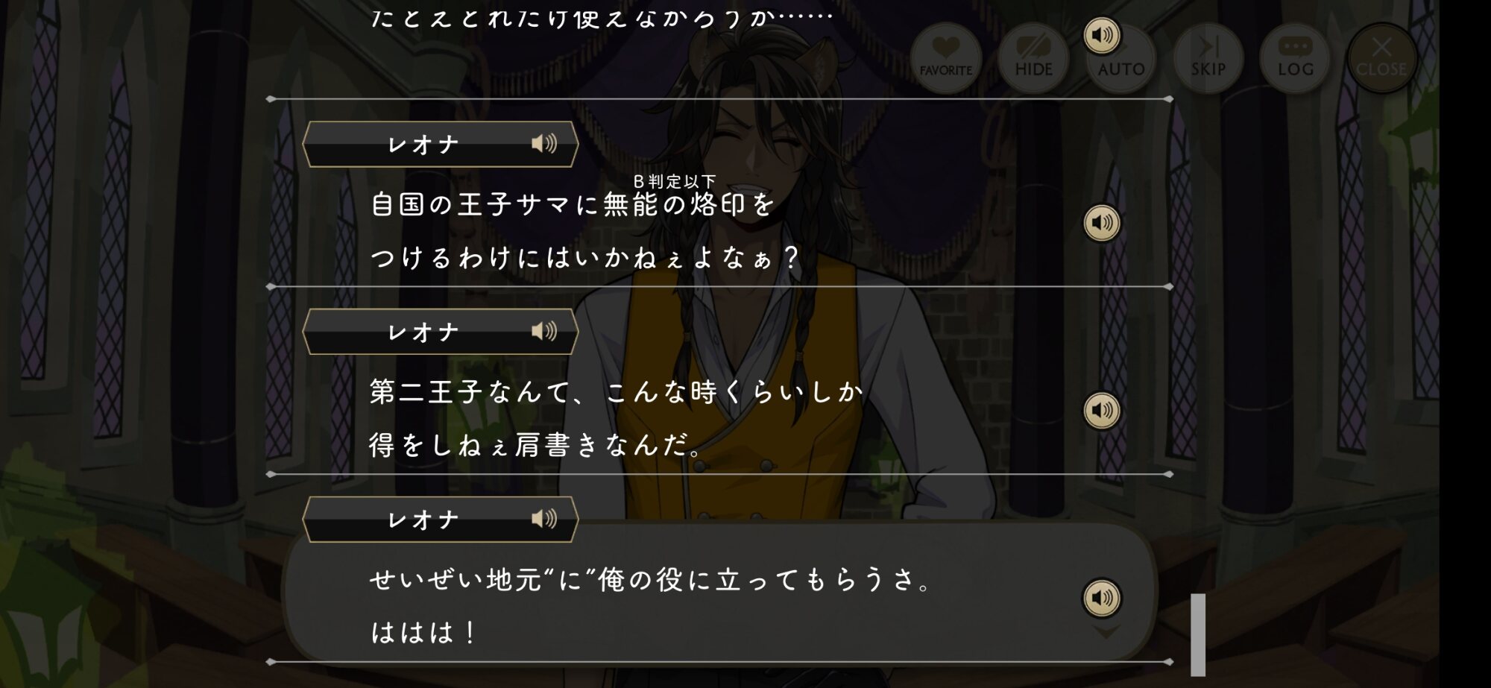This screenshot has width=1491, height=688.
Task: Click the third レオナ name plate
Action: [440, 520]
